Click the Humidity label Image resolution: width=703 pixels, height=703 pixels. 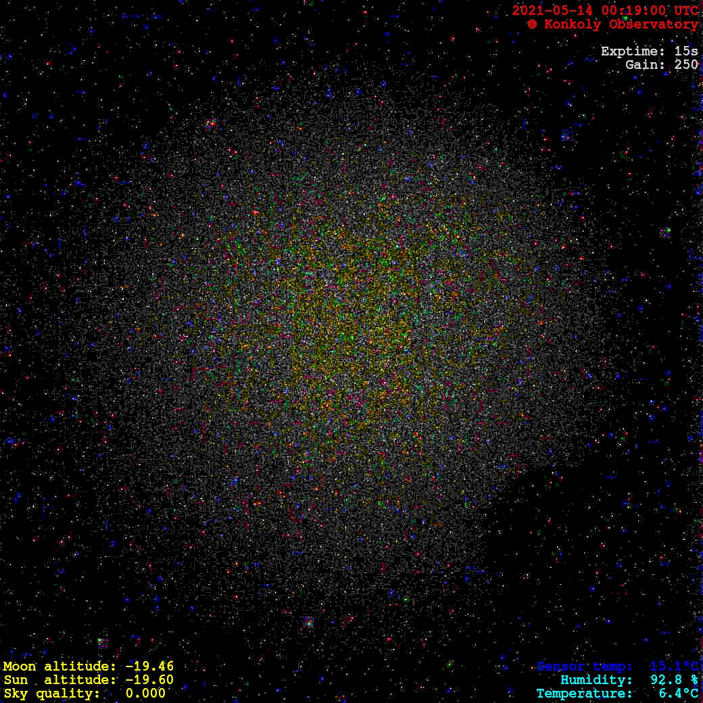[596, 680]
